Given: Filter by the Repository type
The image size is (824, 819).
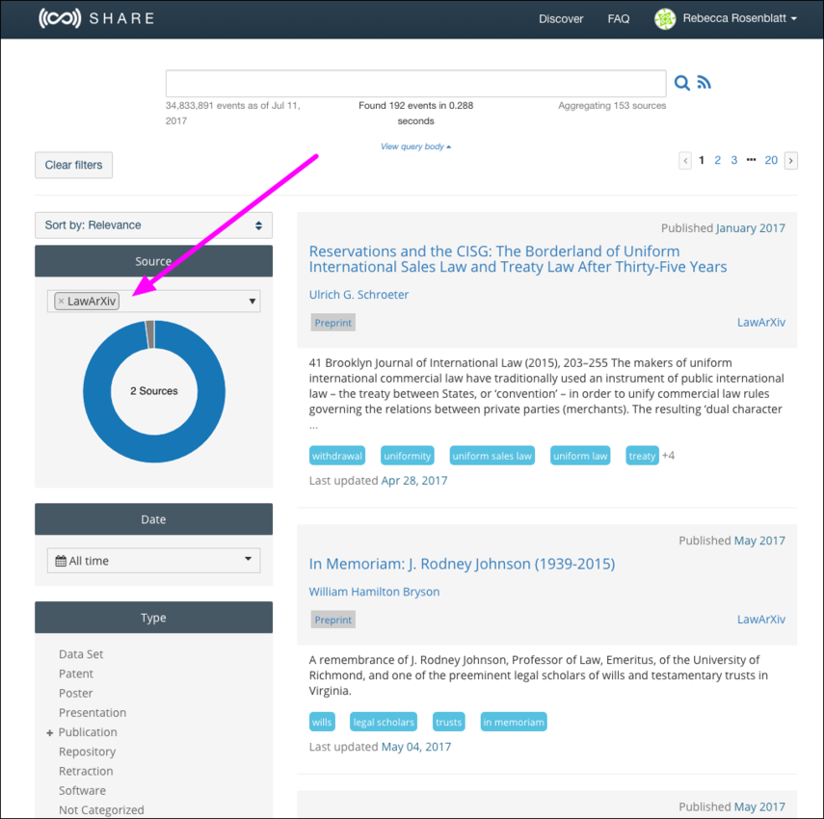Looking at the screenshot, I should 88,752.
